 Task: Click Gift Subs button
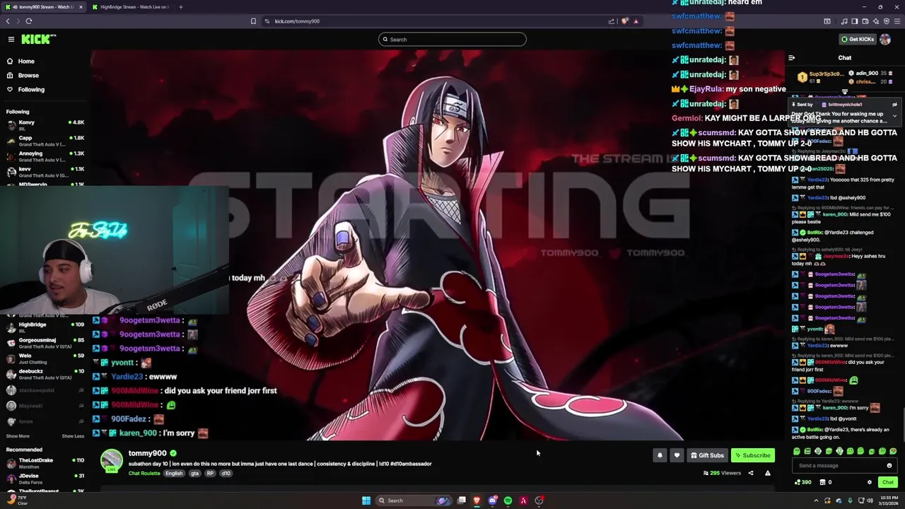707,455
